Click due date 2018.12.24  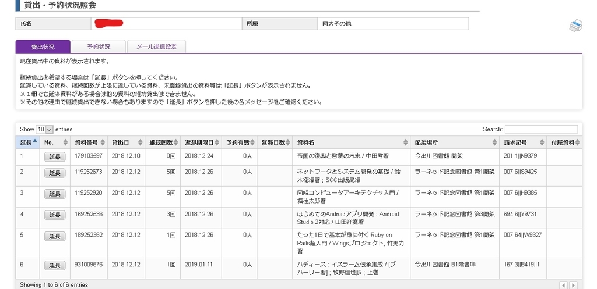tap(199, 156)
